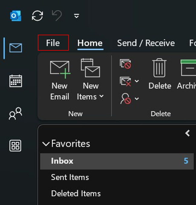Switch to the Calendar view

15,81
